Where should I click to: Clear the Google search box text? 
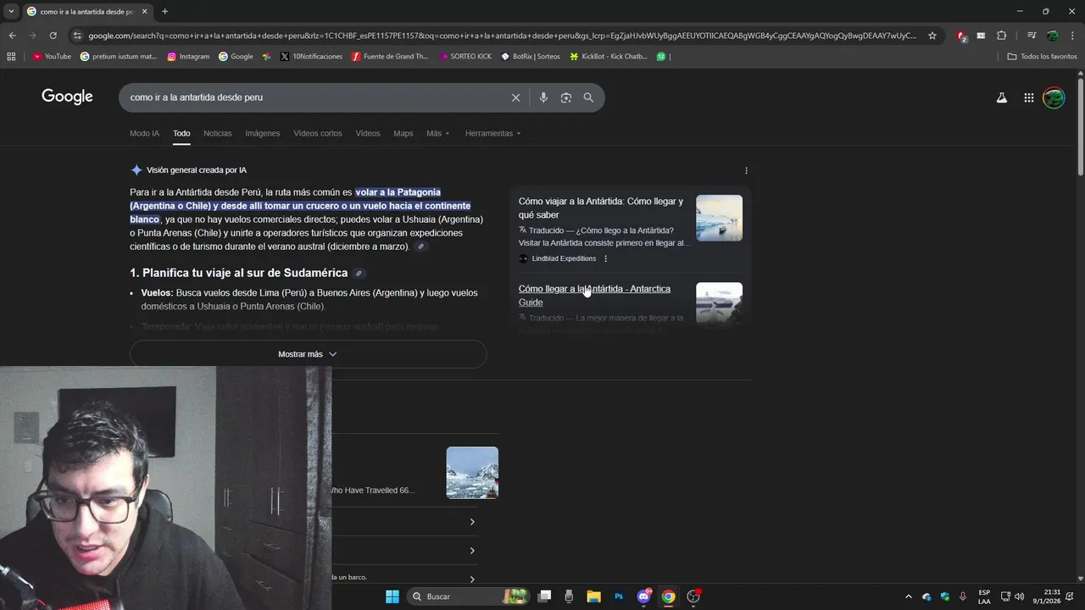pos(515,97)
